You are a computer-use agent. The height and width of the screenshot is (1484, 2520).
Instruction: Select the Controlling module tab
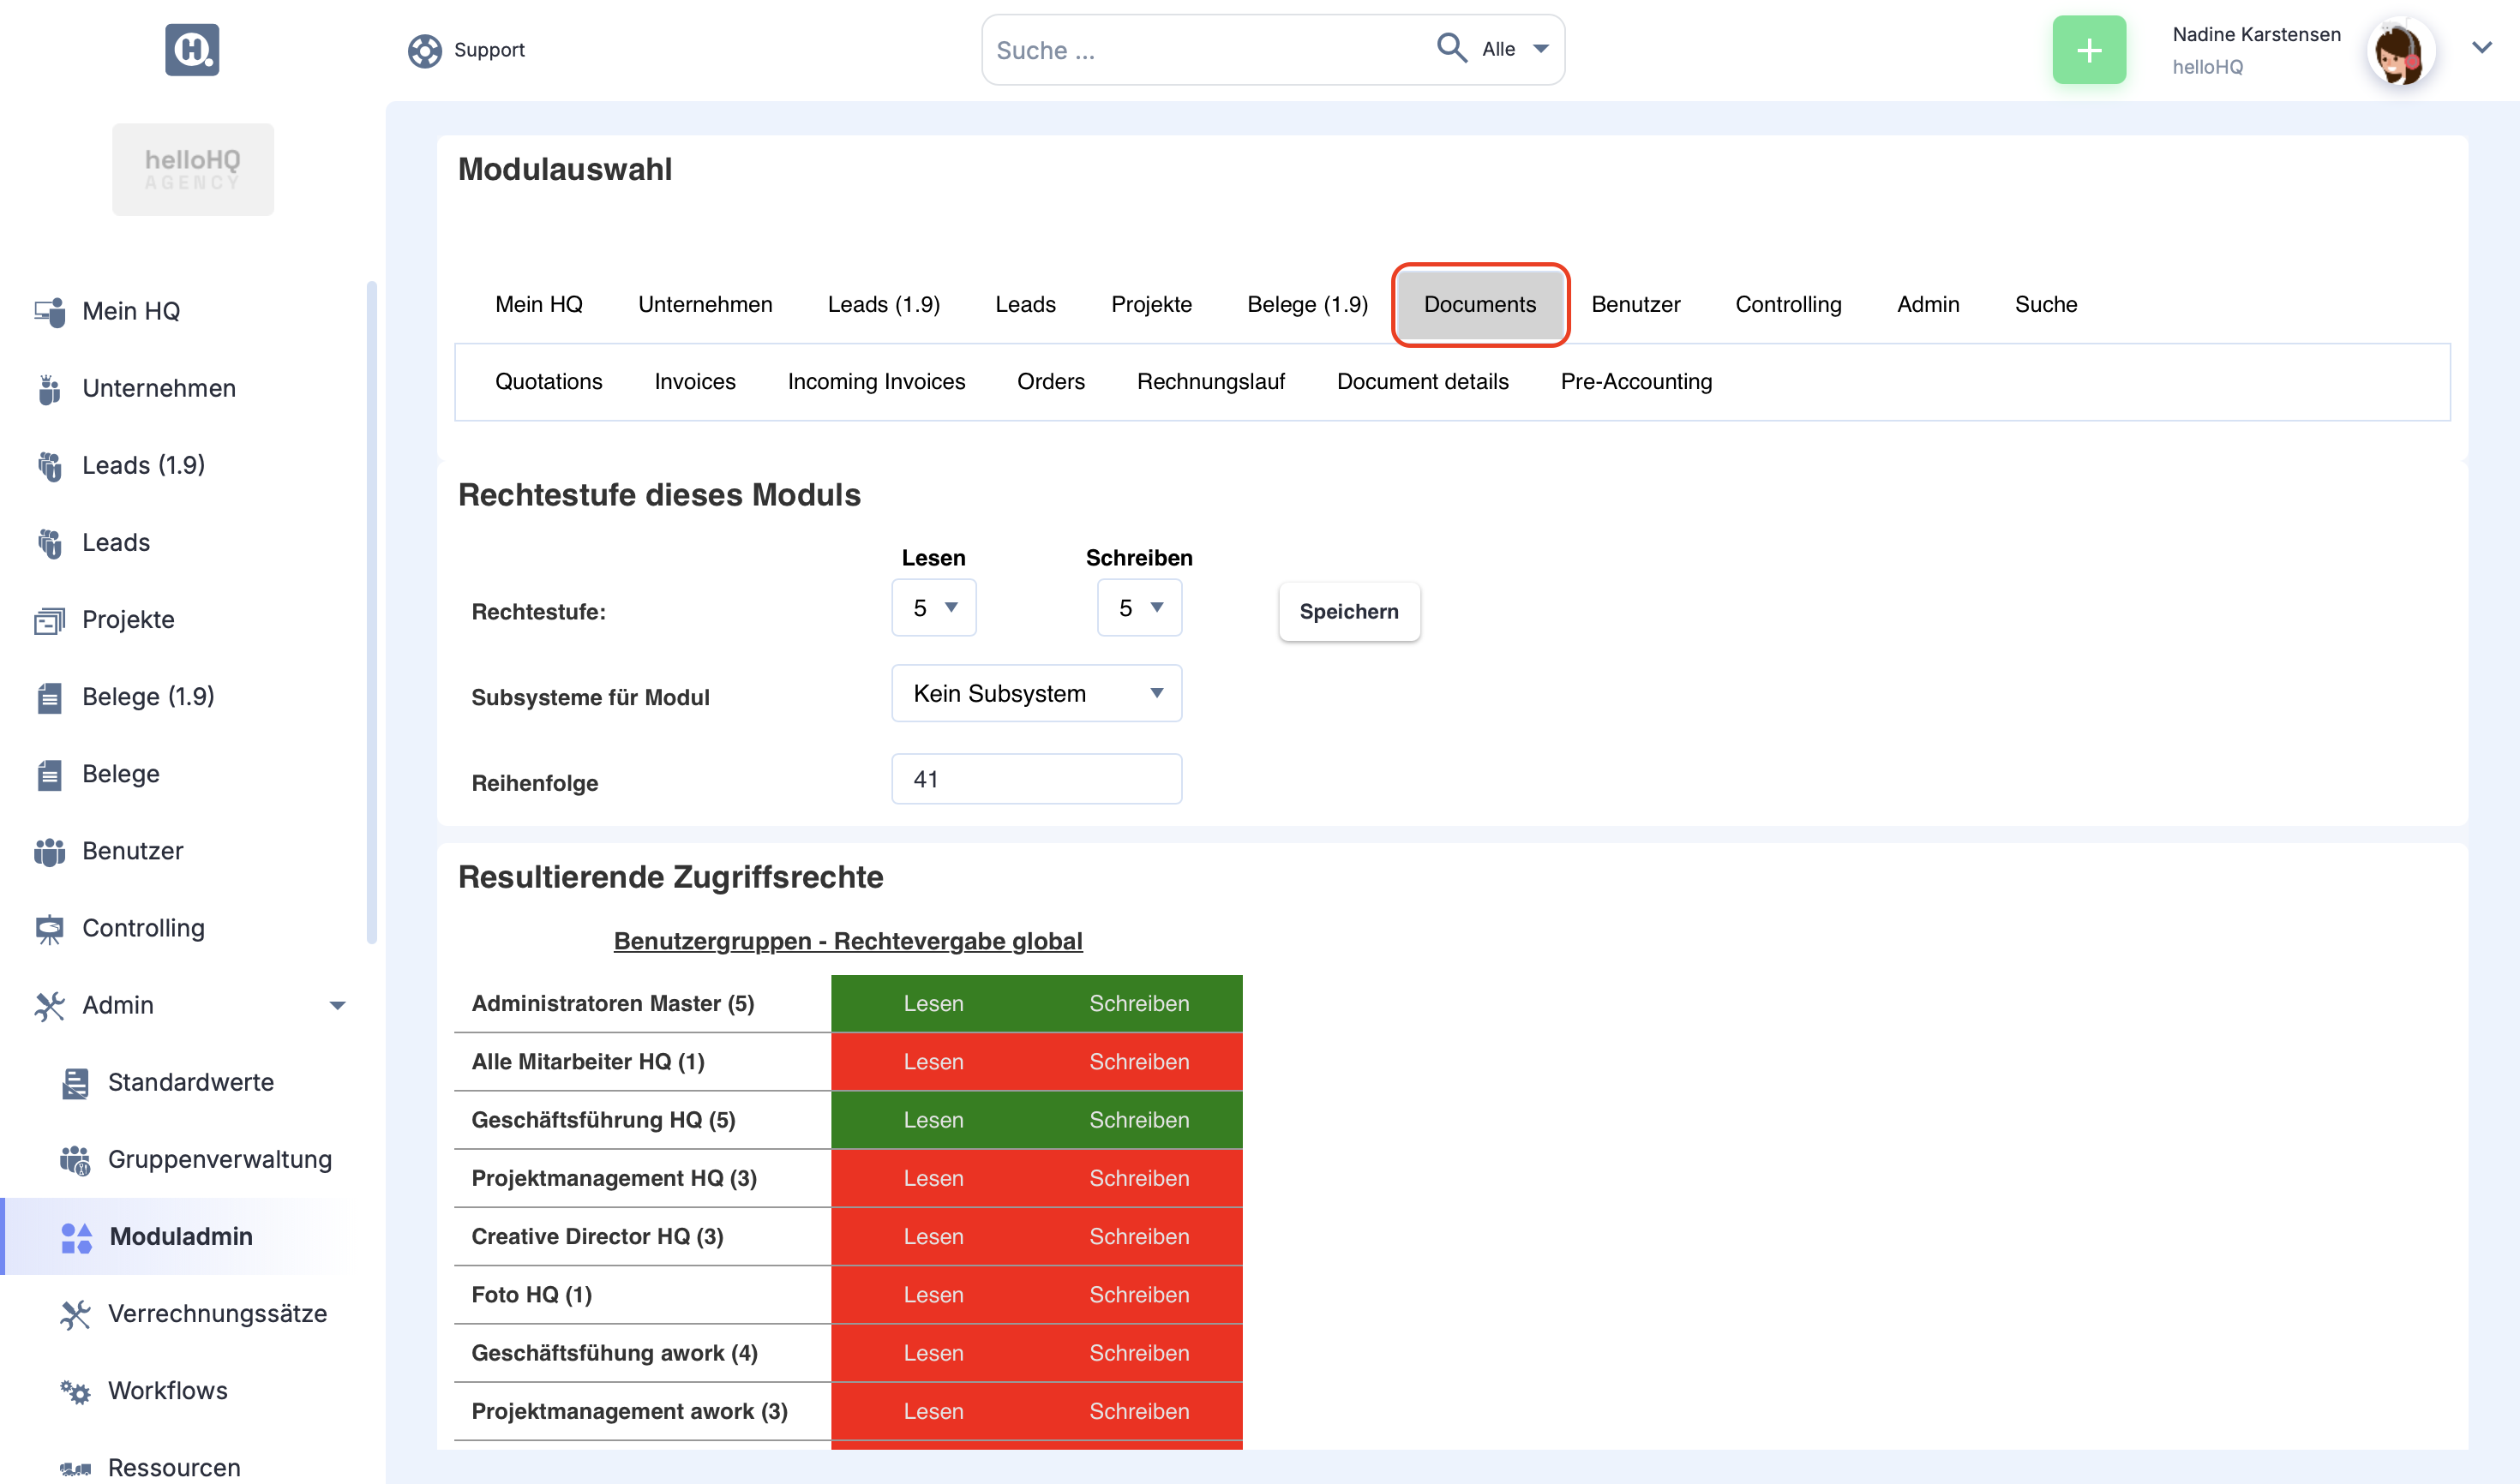[1788, 304]
